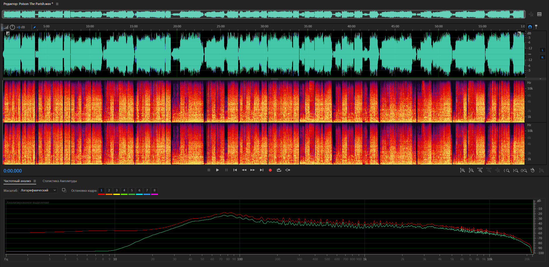The image size is (549, 267).
Task: Toggle the blue snapping magnet icon
Action: point(530,27)
